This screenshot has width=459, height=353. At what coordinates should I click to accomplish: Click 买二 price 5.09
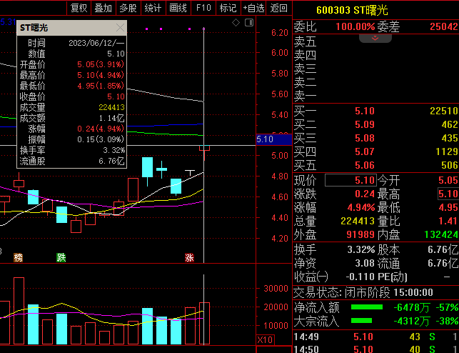coord(365,124)
